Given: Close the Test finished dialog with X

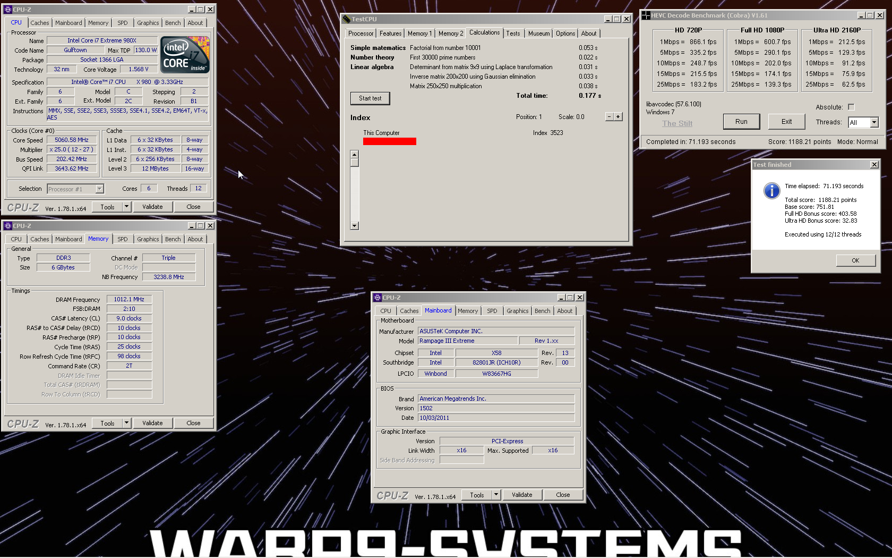Looking at the screenshot, I should coord(874,165).
